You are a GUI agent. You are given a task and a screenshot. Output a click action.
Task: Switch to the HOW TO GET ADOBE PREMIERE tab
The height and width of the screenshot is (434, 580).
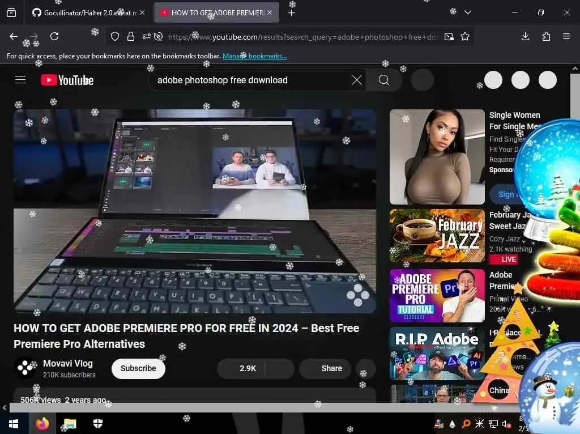[x=216, y=13]
